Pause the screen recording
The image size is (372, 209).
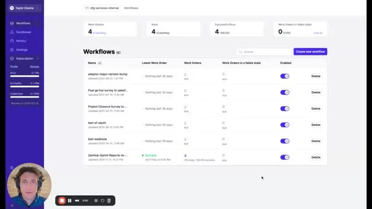[x=70, y=201]
